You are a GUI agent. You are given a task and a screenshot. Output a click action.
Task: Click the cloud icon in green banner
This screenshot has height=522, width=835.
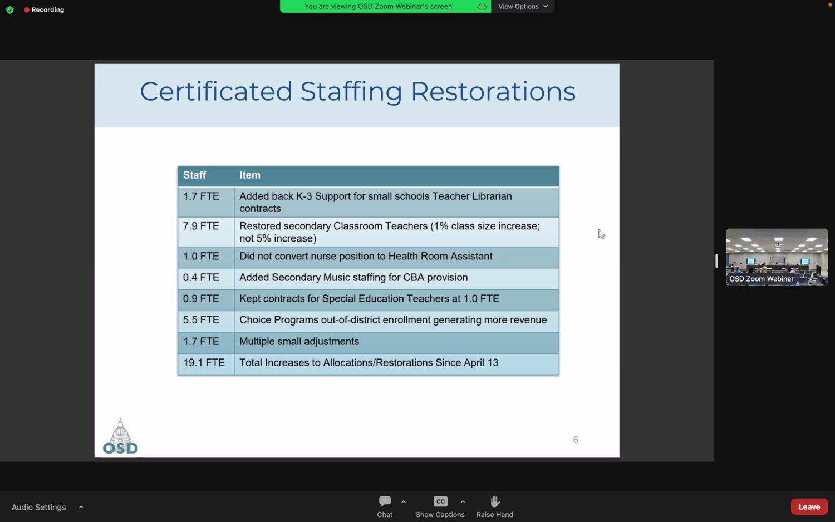(482, 7)
